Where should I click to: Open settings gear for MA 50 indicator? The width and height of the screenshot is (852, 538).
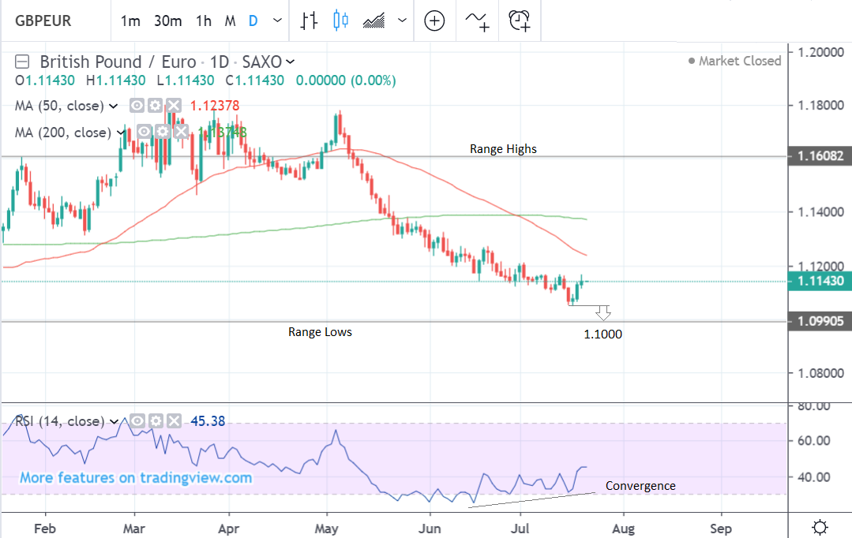coord(155,106)
